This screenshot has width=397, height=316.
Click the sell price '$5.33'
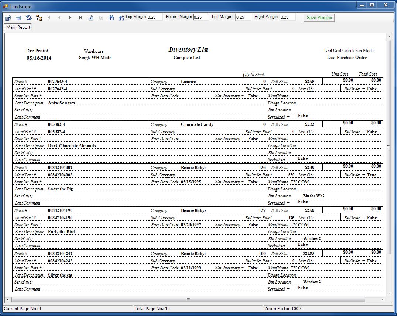(x=309, y=124)
